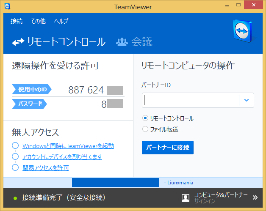Open the ヘルプ menu
266x211 pixels.
(61, 21)
